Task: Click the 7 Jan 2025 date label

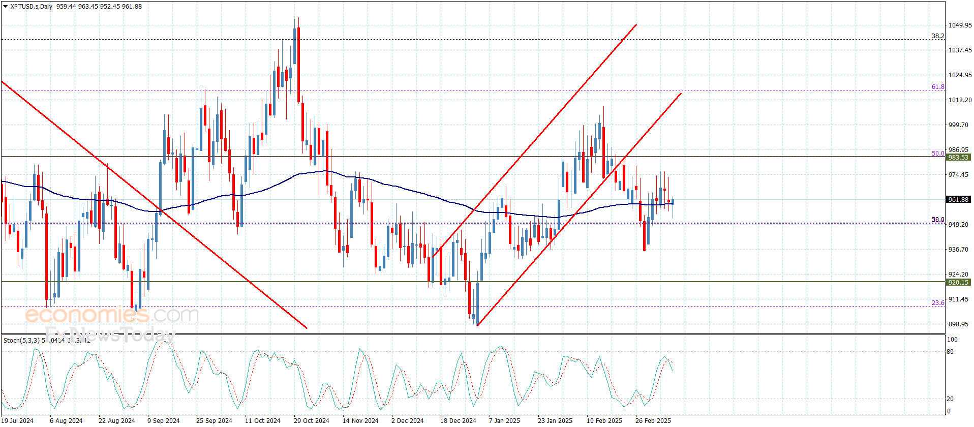Action: pyautogui.click(x=504, y=420)
